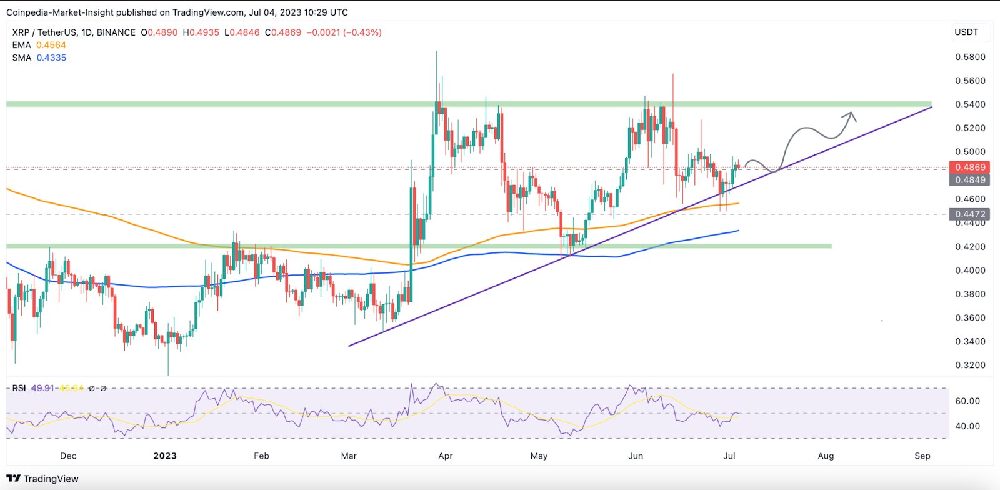Screen dimensions: 1000x490
Task: Click the 0.4600 price axis label
Action: point(970,199)
